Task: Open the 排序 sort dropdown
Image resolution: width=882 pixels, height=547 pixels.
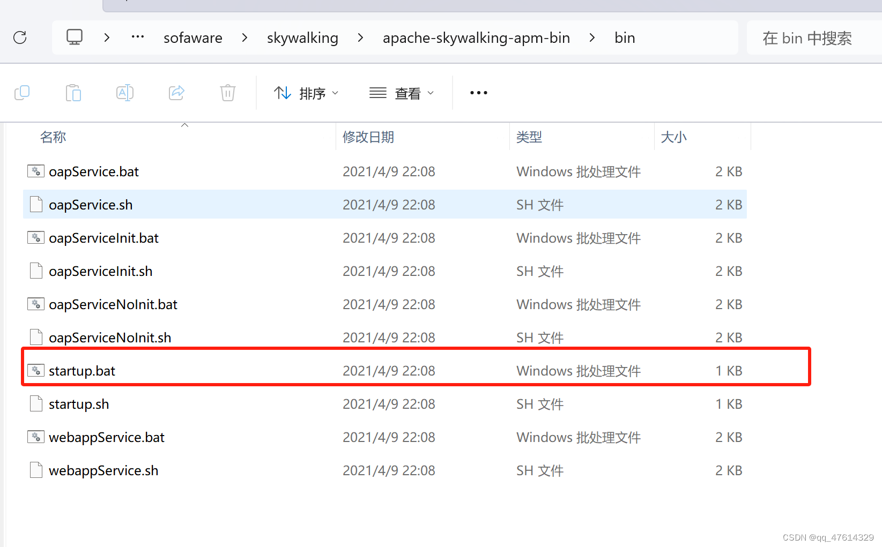Action: coord(306,93)
